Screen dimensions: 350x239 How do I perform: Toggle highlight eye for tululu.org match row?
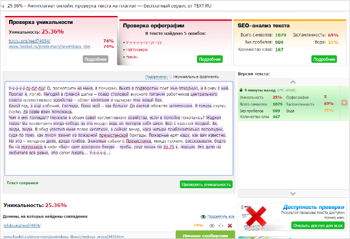pos(211,226)
